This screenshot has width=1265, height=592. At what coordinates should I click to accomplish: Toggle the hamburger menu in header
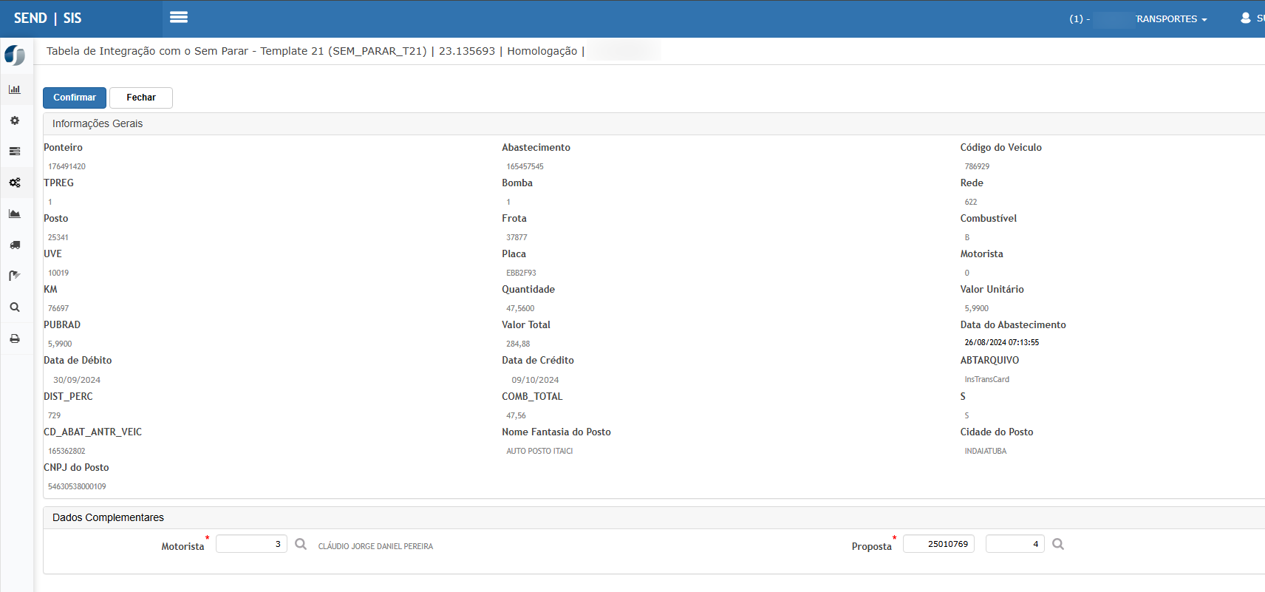click(178, 18)
